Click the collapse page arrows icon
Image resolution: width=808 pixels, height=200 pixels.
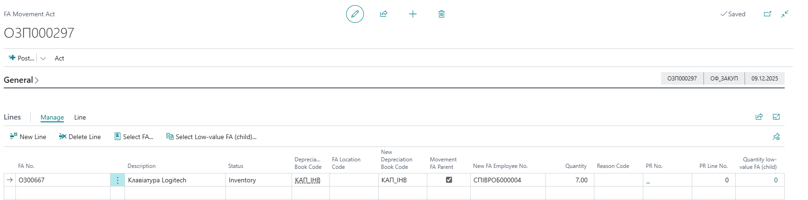click(785, 14)
